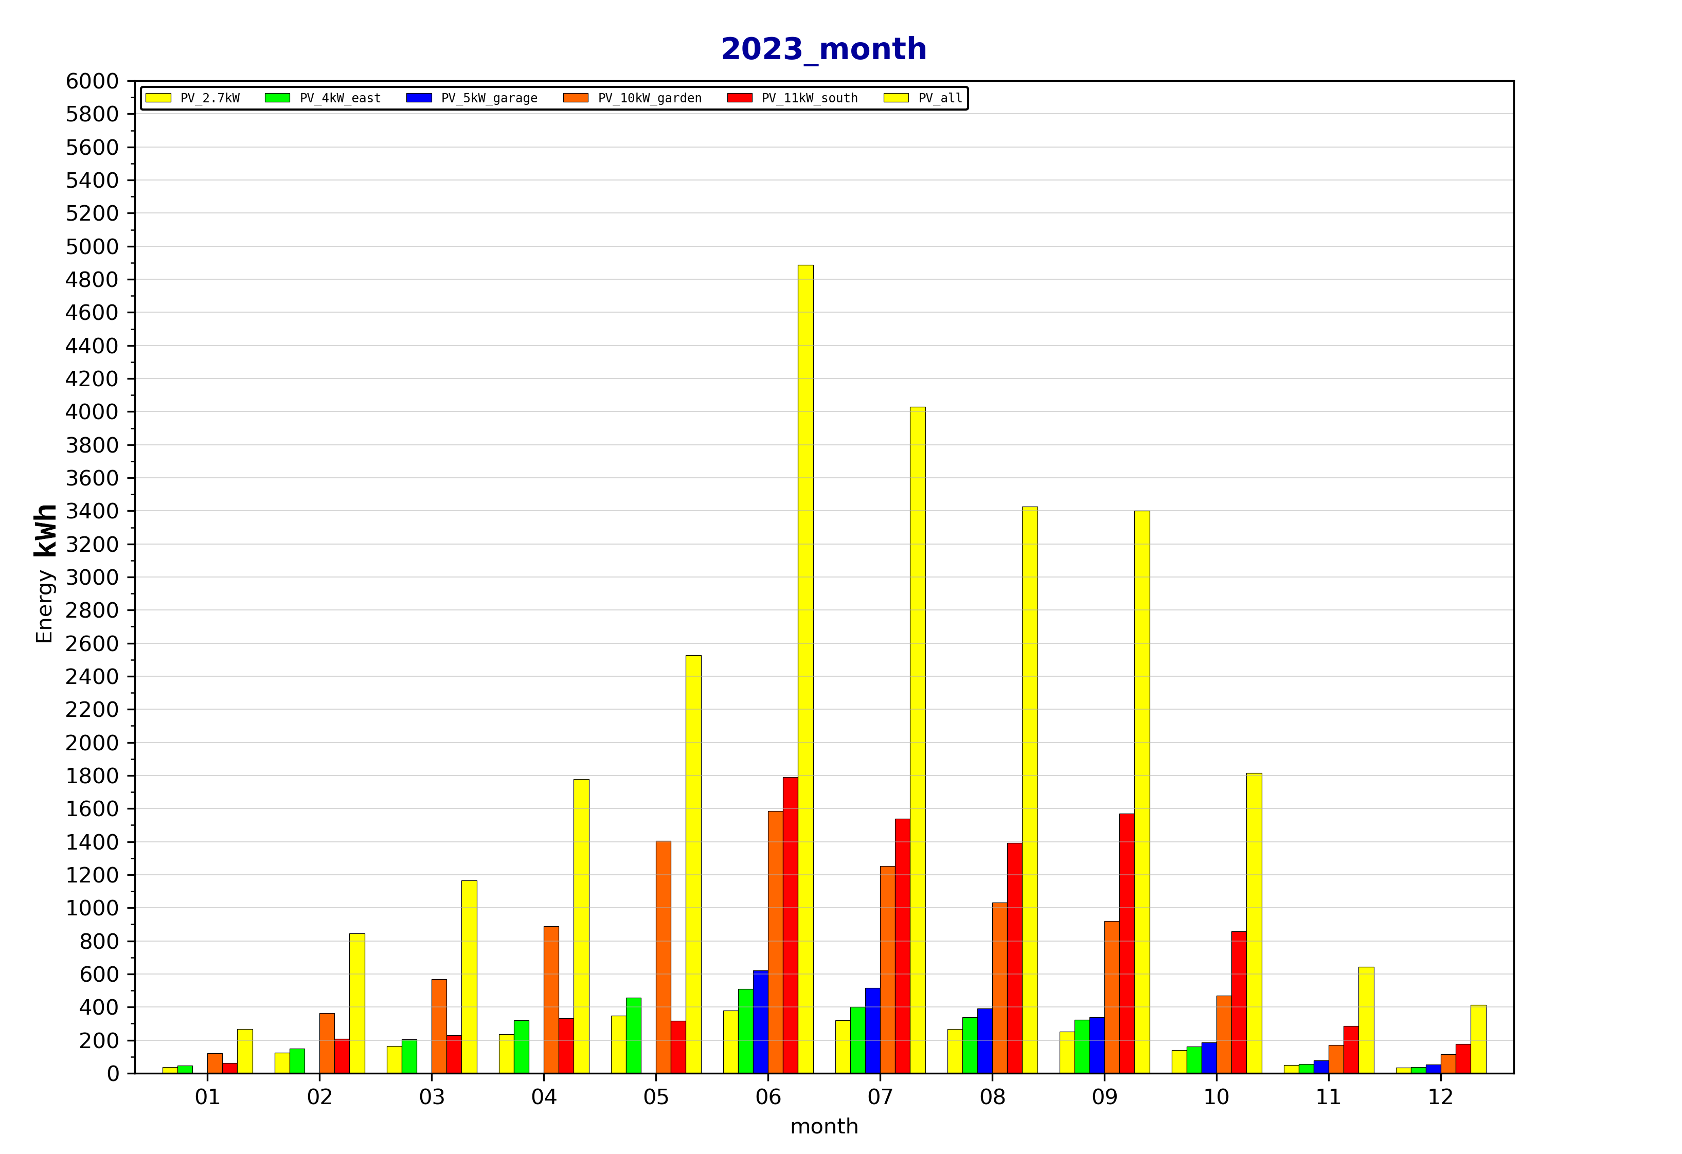The width and height of the screenshot is (1682, 1154).
Task: Select the PV_5kW_garage legend label
Action: coord(489,98)
